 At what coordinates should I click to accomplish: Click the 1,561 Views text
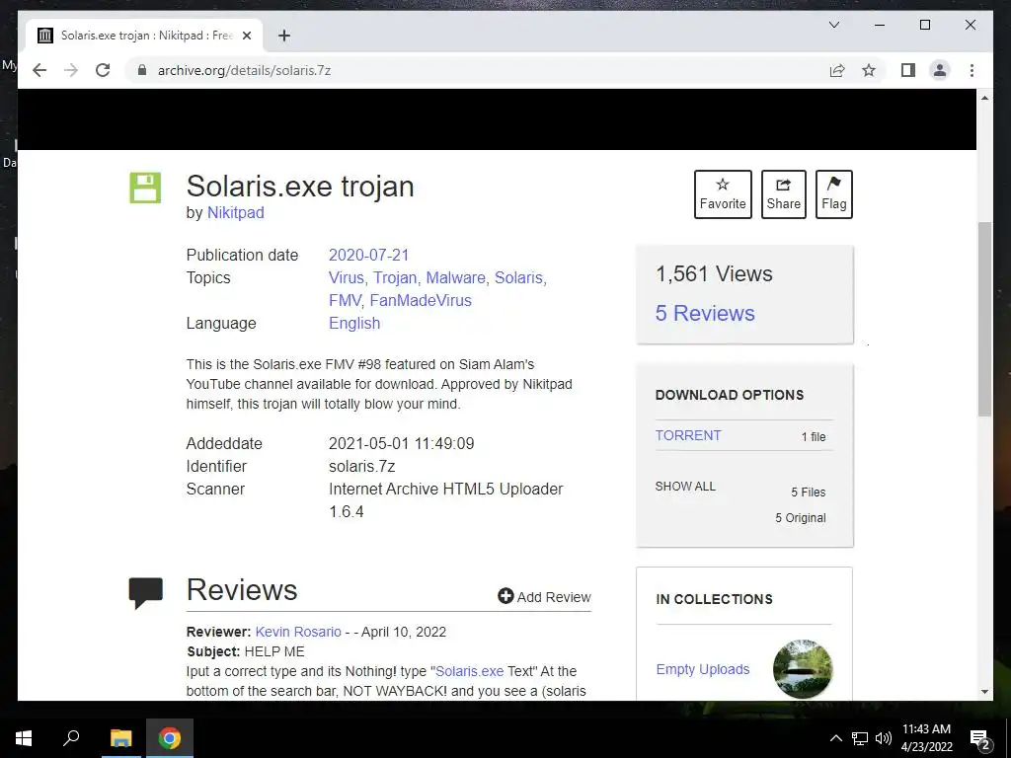(714, 274)
